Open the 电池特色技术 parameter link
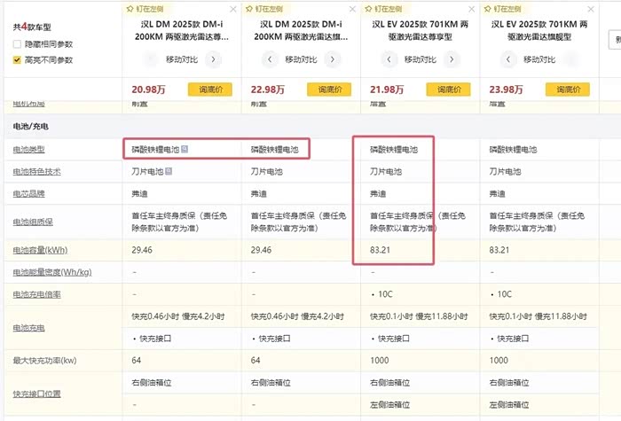This screenshot has height=421, width=621. [x=37, y=172]
